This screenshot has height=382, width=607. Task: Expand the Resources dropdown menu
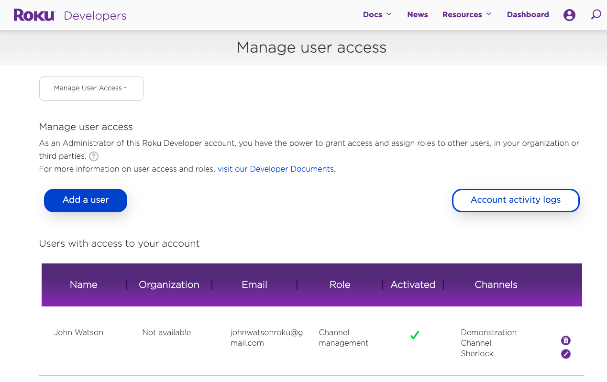click(x=466, y=14)
